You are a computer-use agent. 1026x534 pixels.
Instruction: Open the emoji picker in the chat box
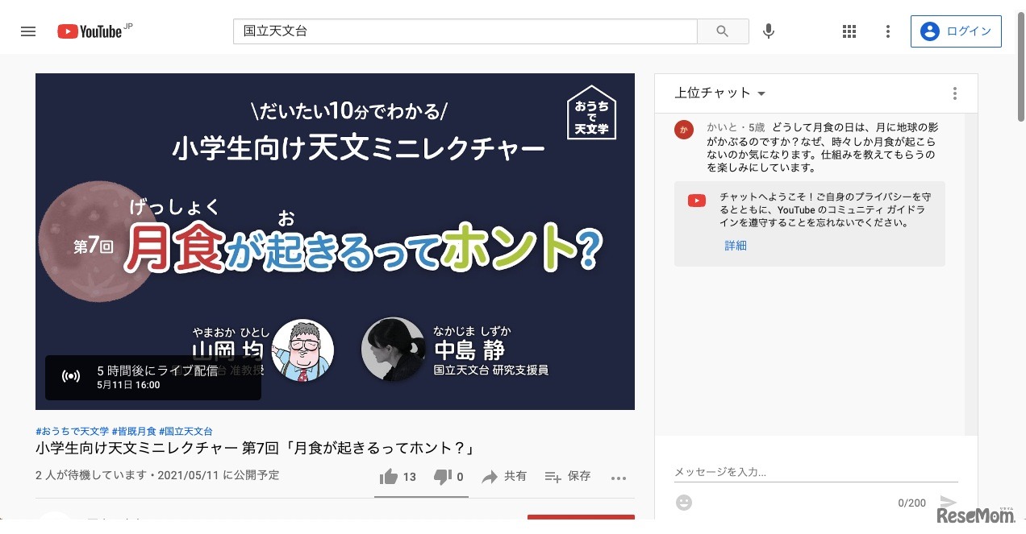683,503
